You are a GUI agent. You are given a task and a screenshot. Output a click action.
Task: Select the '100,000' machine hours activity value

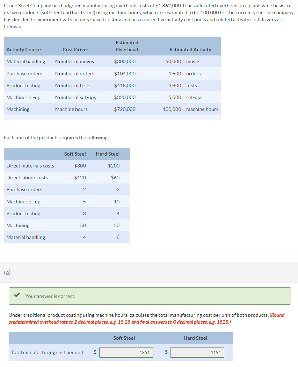172,109
